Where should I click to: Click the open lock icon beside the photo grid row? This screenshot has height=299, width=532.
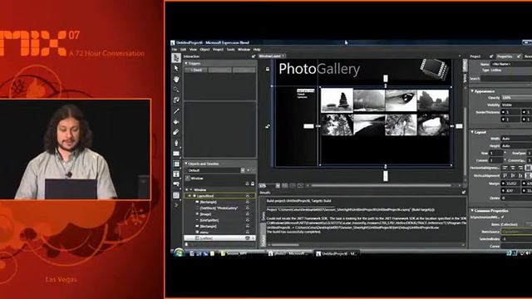(268, 126)
